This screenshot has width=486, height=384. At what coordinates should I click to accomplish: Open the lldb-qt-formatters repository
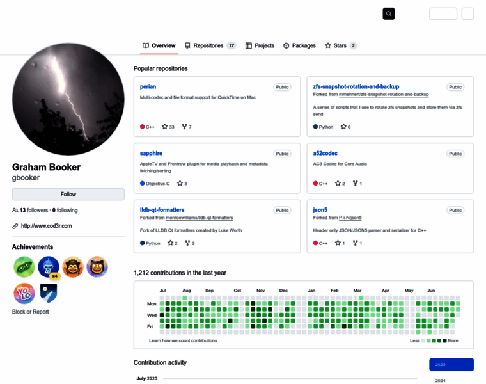162,210
